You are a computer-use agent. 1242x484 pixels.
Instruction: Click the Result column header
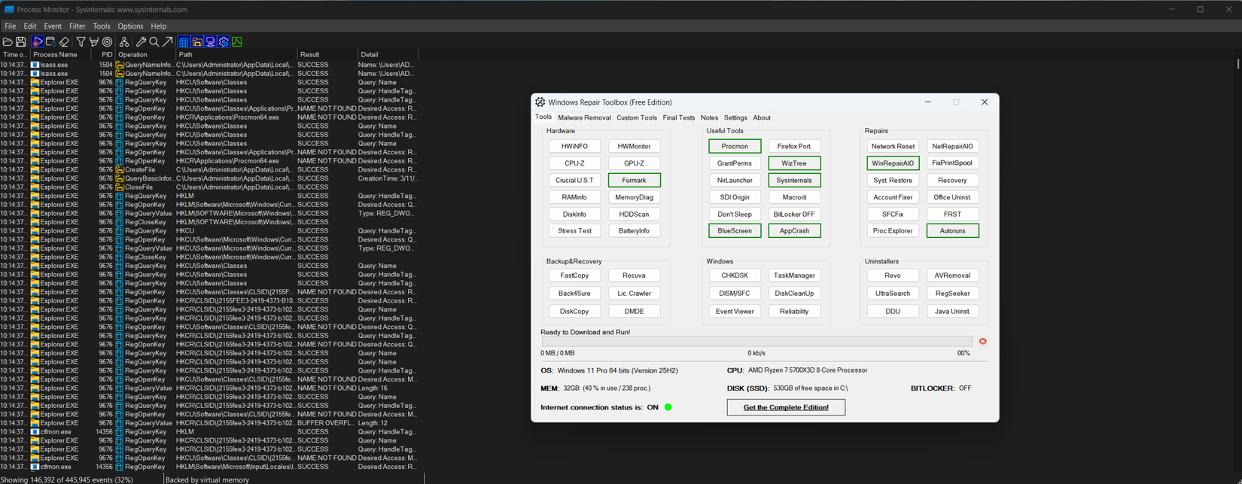coord(327,54)
